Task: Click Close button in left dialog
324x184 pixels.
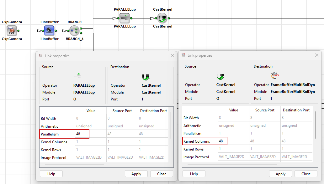Action: 162,174
